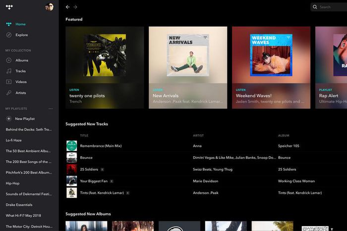Click the 25 Soldiers cover art
Image resolution: width=347 pixels, height=231 pixels.
pyautogui.click(x=72, y=169)
